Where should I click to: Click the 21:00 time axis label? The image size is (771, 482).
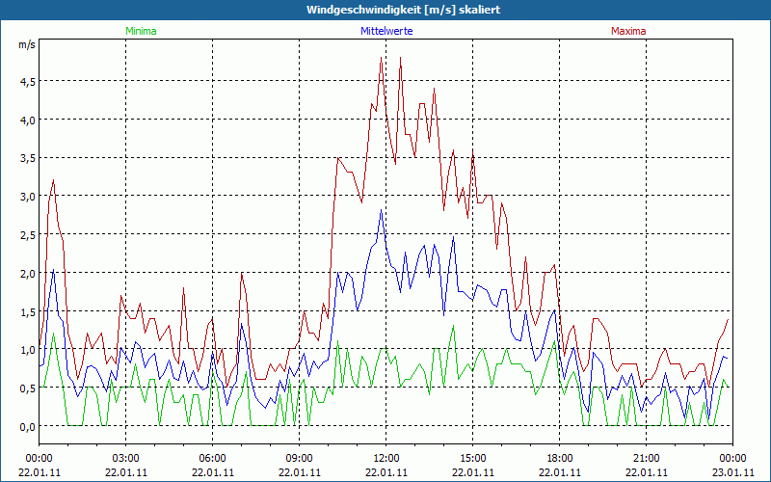point(646,459)
